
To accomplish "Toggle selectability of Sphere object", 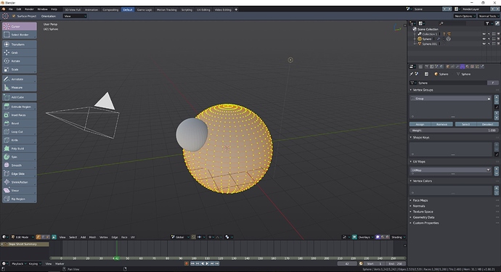I will [489, 39].
